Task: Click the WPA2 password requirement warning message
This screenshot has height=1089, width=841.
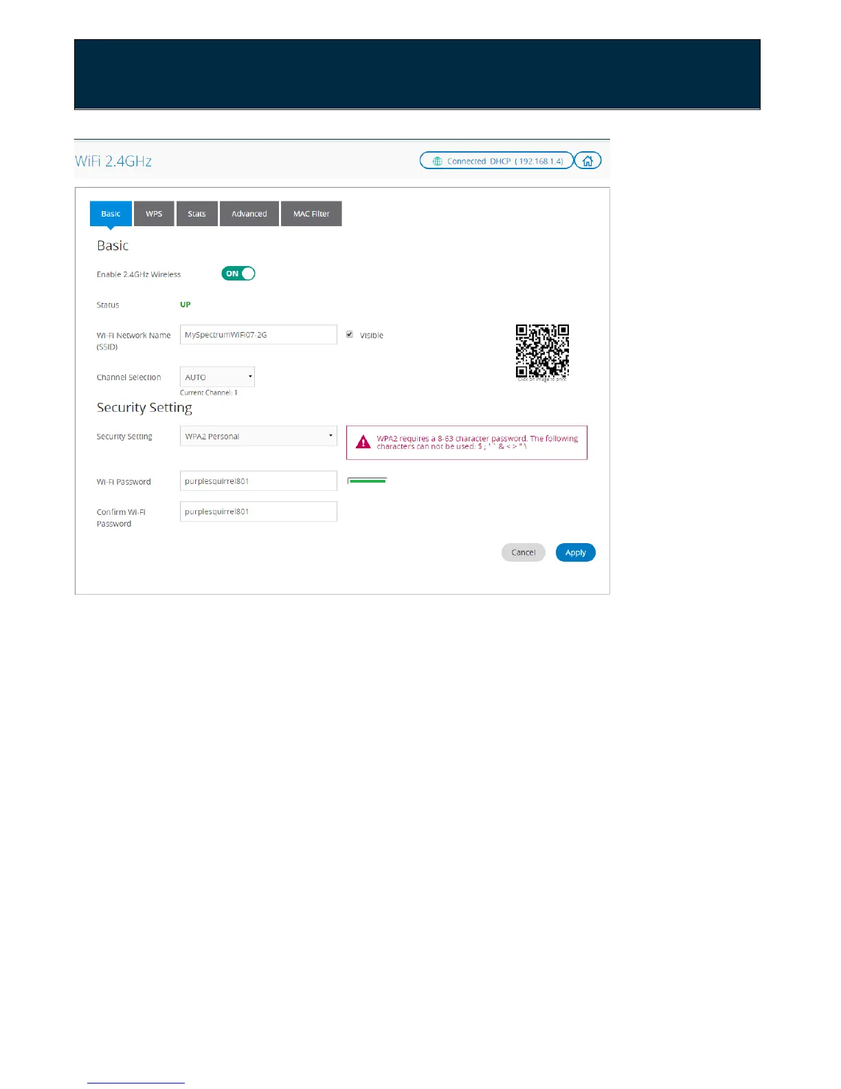Action: point(467,443)
